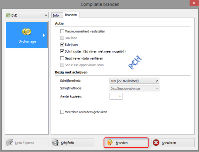Click the green DVD disc icon
199x152 pixels.
click(x=8, y=15)
